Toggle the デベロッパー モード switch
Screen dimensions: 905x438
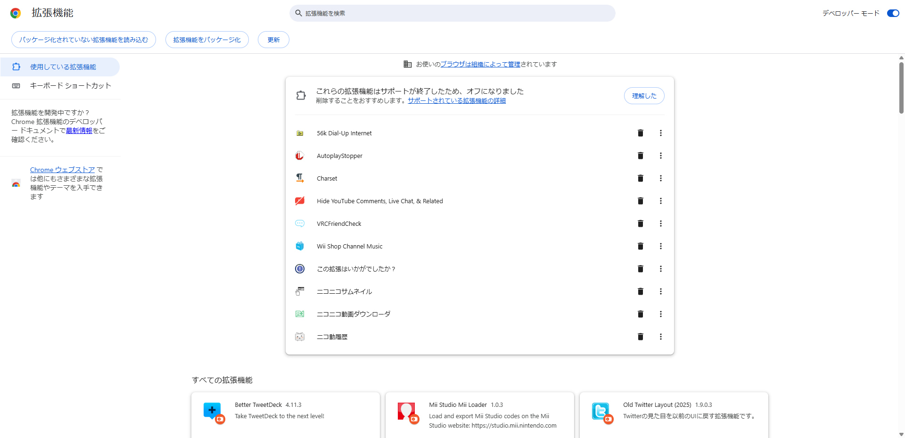tap(893, 13)
